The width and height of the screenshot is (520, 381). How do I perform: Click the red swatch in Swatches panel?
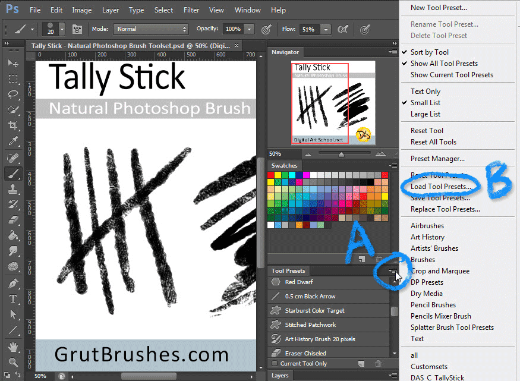point(271,175)
